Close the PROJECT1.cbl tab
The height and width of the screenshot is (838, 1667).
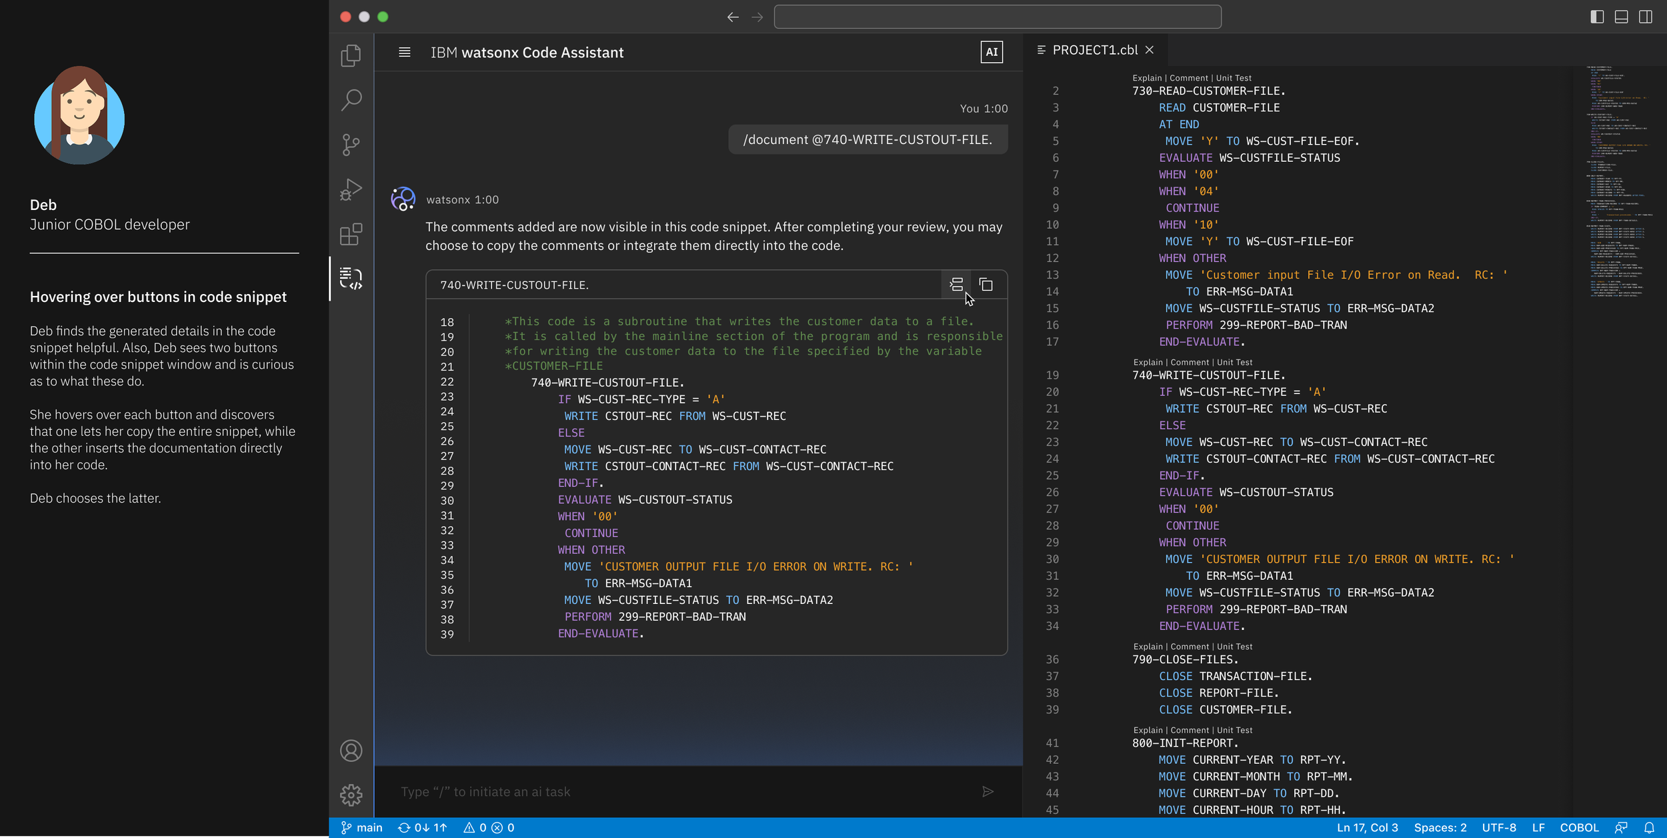1150,50
